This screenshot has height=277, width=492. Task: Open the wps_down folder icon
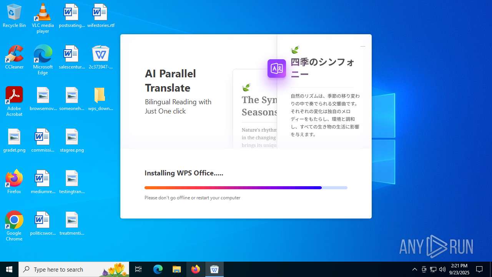click(101, 99)
